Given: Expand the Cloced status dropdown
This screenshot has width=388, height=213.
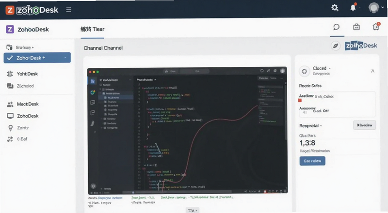Looking at the screenshot, I should click(322, 68).
